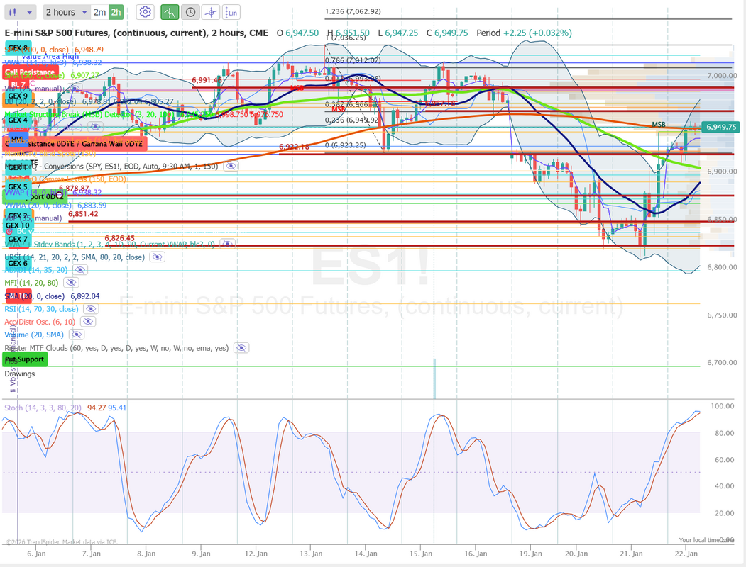
Task: Toggle the green auto-analysis toolbar icon
Action: [x=170, y=12]
